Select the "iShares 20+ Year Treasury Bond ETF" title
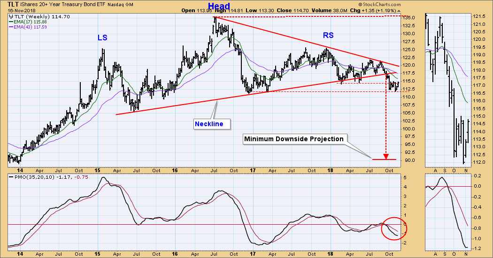This screenshot has width=493, height=258. coord(63,5)
